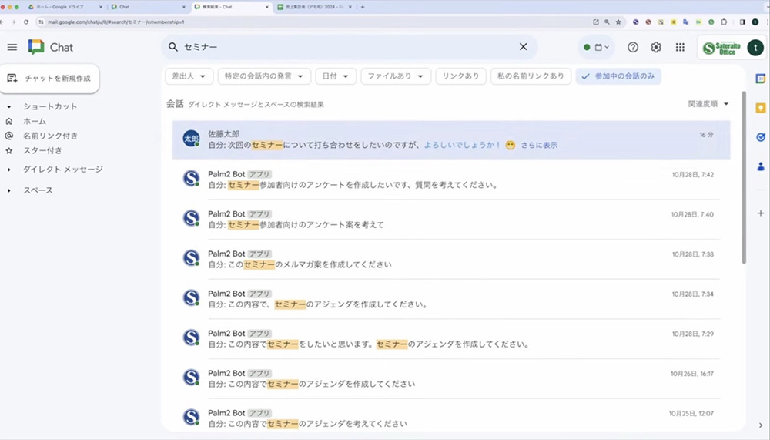Click in the セミナー search field
Viewport: 770px width, 440px height.
click(x=349, y=47)
